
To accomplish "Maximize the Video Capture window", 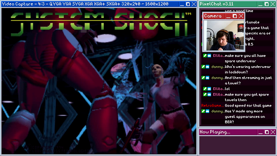I will click(x=188, y=4).
